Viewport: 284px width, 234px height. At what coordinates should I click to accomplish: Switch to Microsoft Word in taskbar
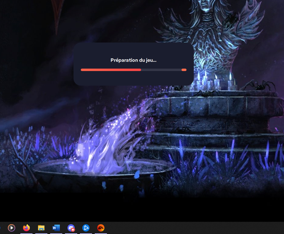point(56,228)
